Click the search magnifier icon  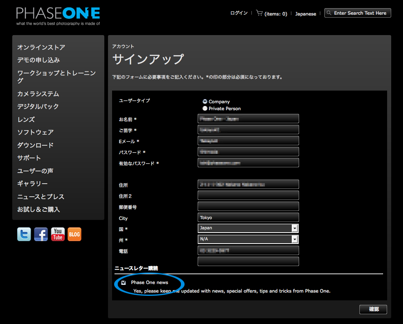tap(329, 13)
